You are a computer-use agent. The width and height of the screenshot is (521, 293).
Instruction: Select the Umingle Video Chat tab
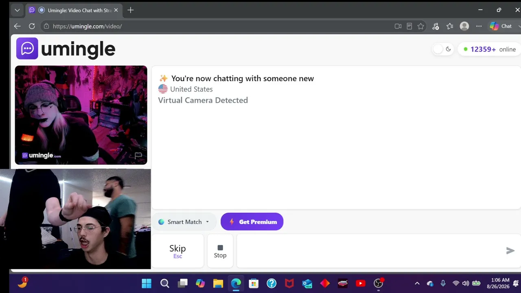click(74, 10)
